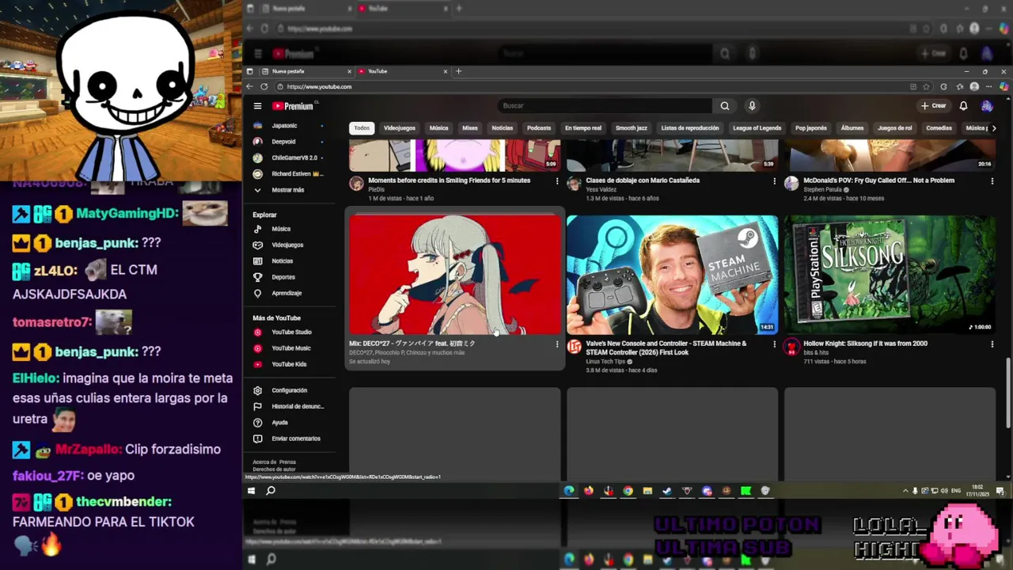Open Historial de denuncias in sidebar

coord(289,406)
